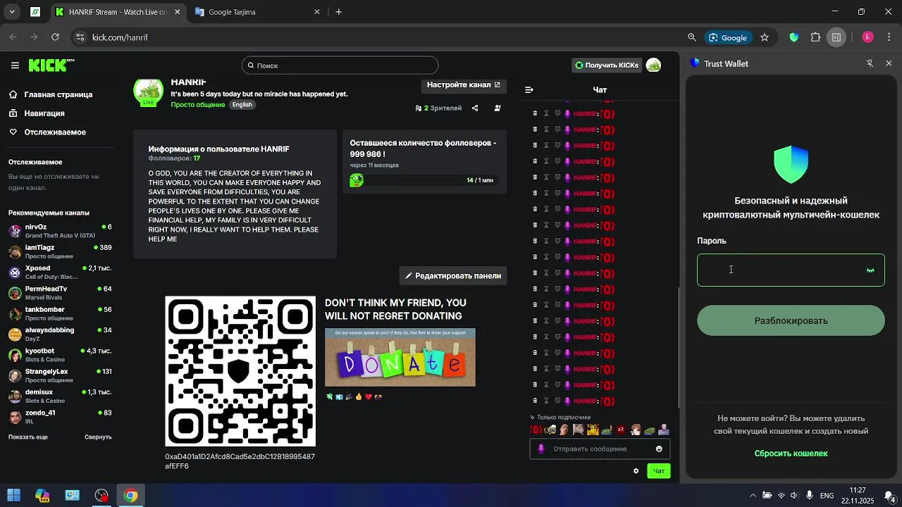Open the demisux channel
This screenshot has width=902, height=507.
[x=60, y=396]
